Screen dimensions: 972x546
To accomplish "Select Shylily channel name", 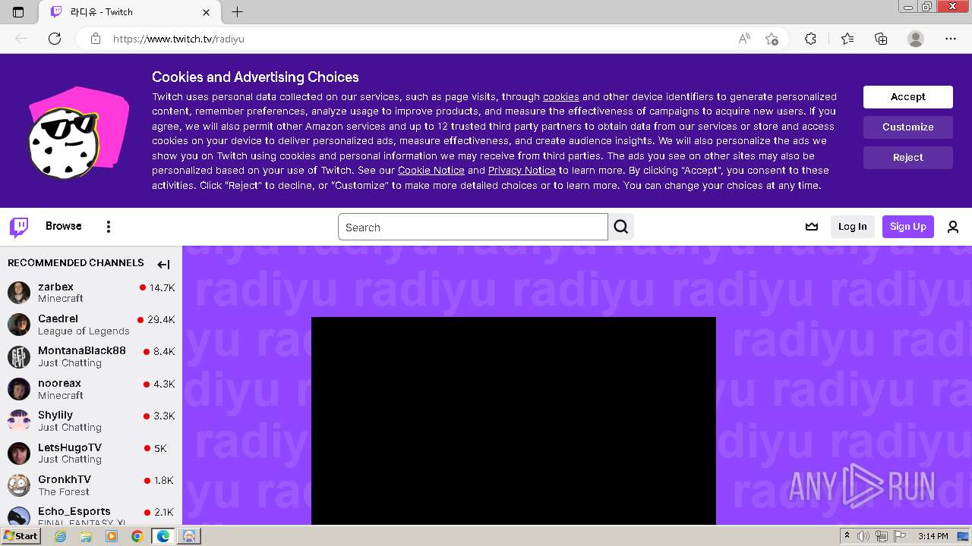I will [55, 415].
